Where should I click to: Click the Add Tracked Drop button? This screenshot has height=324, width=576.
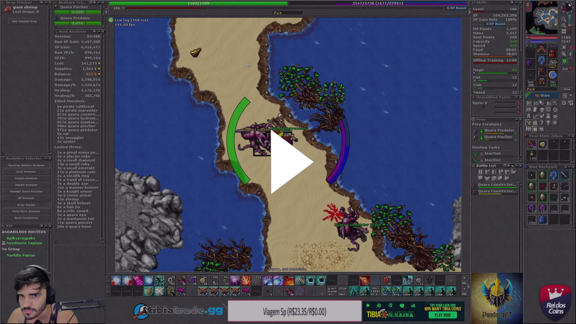pyautogui.click(x=24, y=21)
